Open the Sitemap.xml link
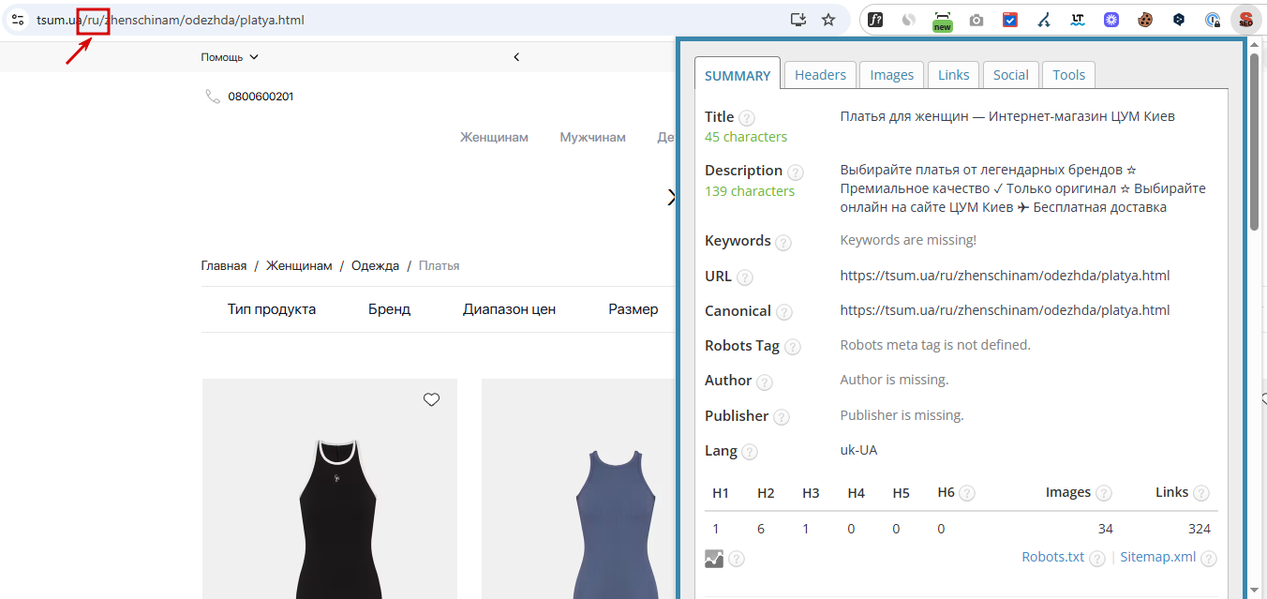The image size is (1267, 599). tap(1158, 557)
